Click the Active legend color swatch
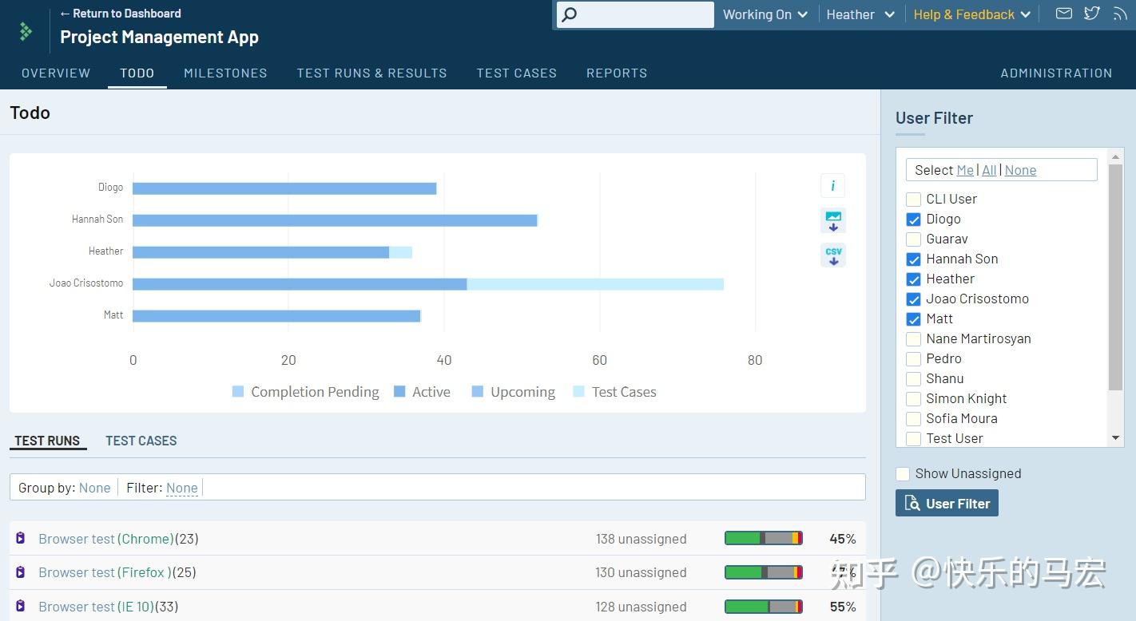The height and width of the screenshot is (621, 1136). [x=399, y=392]
